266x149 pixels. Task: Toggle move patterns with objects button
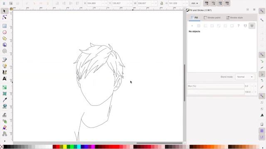pos(227,3)
